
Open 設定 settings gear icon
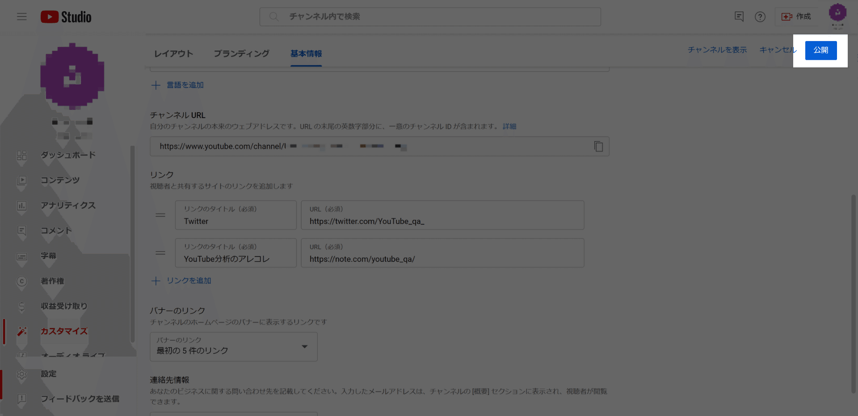point(21,374)
